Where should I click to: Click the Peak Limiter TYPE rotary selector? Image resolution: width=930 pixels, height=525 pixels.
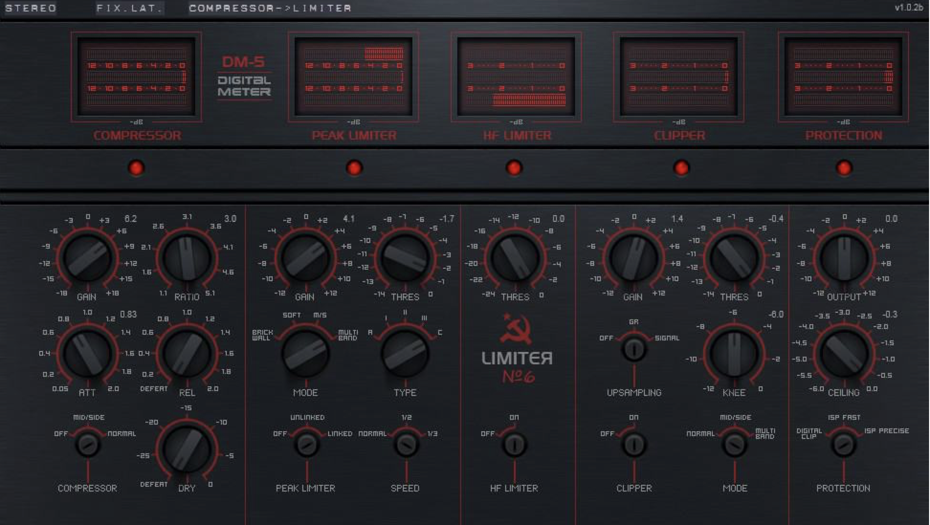pos(405,354)
